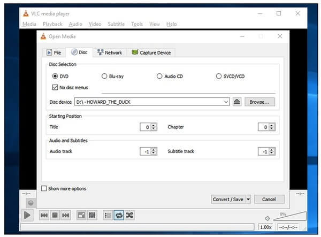Click the Subtitle track value field

[x=263, y=151]
